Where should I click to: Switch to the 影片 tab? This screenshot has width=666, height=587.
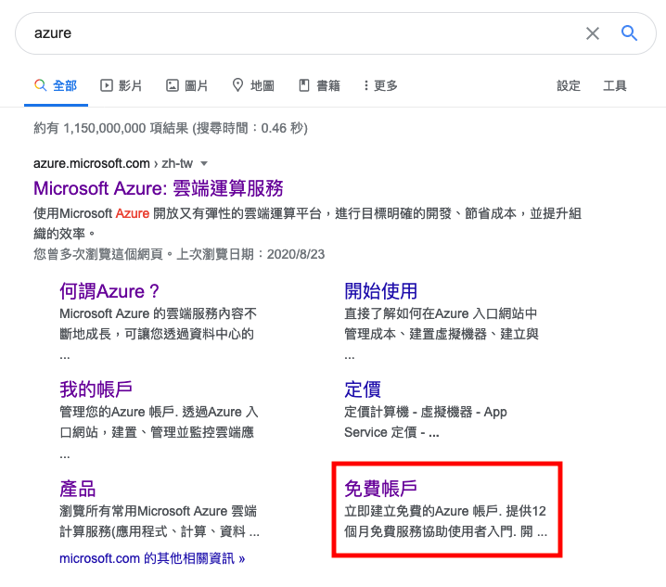(121, 86)
